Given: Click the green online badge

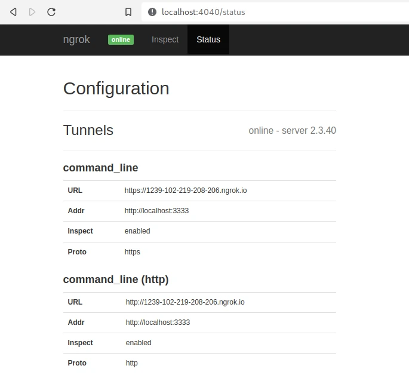Looking at the screenshot, I should click(x=121, y=39).
